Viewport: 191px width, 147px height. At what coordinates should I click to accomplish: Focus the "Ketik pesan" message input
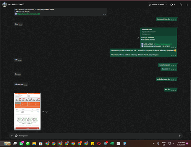pos(98,136)
